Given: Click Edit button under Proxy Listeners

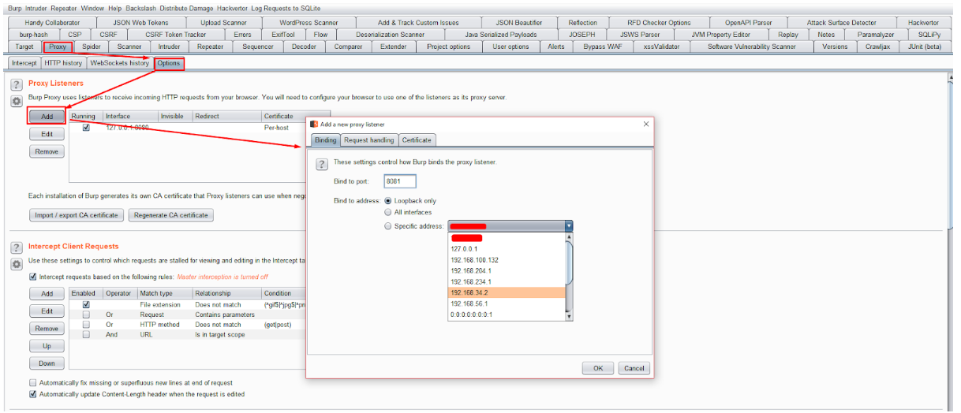Looking at the screenshot, I should [x=47, y=134].
